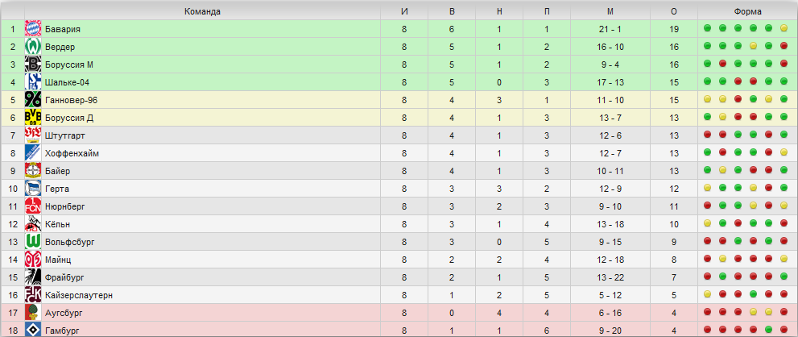The image size is (798, 337).
Task: Click the Вердер club crest
Action: pyautogui.click(x=33, y=47)
